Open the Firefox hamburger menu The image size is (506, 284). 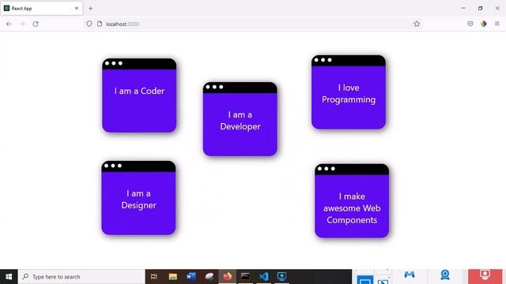(497, 24)
